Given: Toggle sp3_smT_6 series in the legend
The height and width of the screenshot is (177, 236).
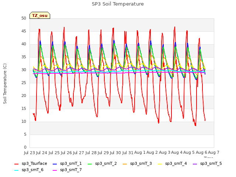Looking at the screenshot, I should click(x=29, y=170).
